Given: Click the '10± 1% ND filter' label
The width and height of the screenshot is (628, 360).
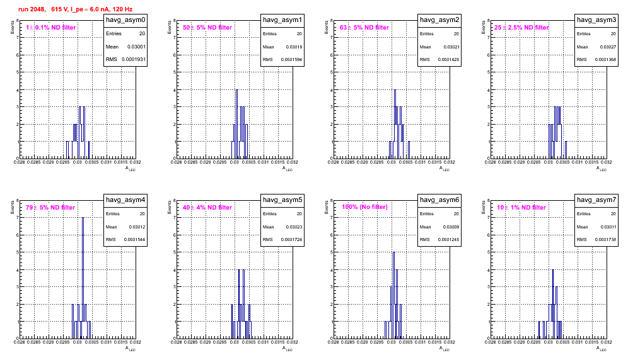Looking at the screenshot, I should (x=521, y=208).
